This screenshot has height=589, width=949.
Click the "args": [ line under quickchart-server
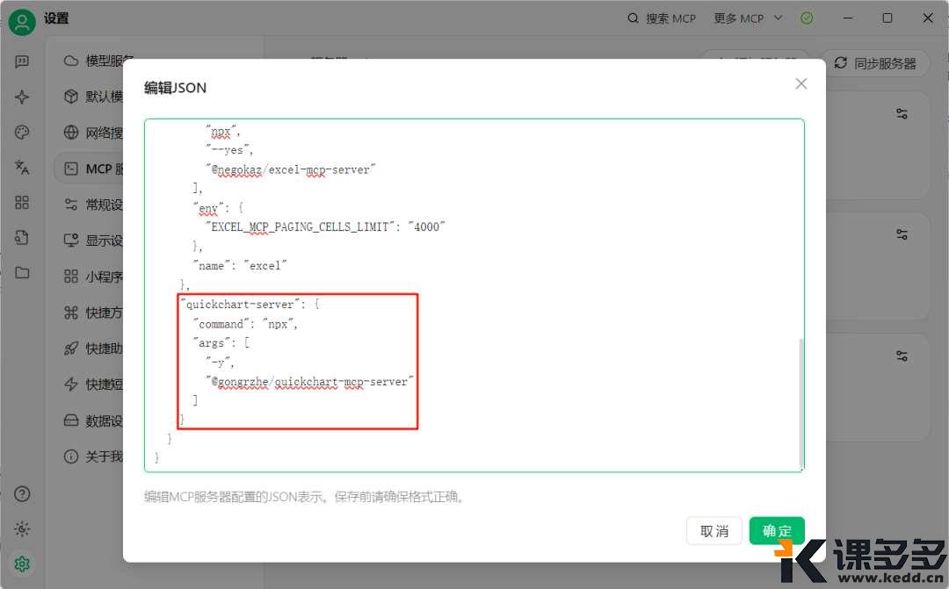click(221, 343)
